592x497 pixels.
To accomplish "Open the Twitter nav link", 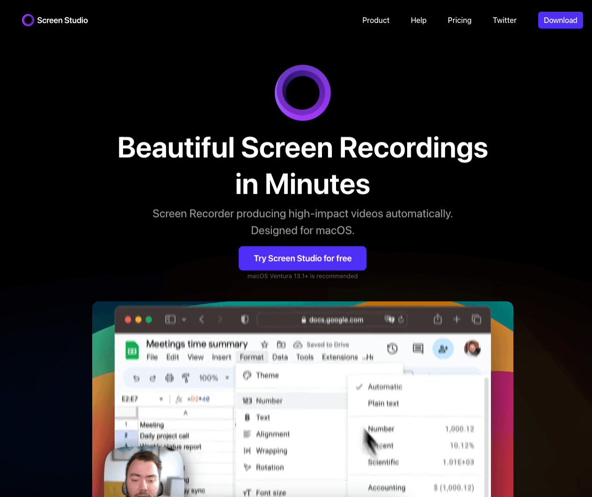I will point(504,20).
